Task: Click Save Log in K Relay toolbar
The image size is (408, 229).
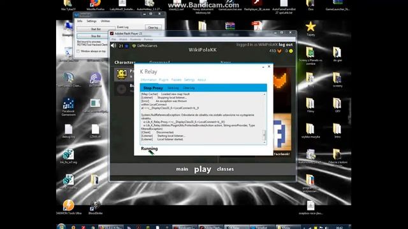Action: pos(173,88)
